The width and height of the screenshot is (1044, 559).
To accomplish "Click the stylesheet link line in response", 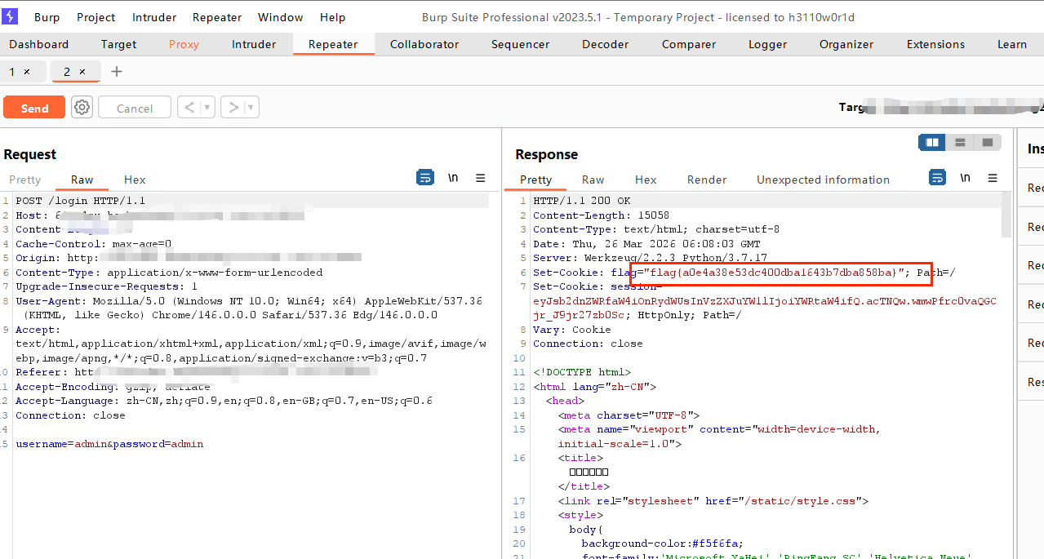I will tap(713, 501).
